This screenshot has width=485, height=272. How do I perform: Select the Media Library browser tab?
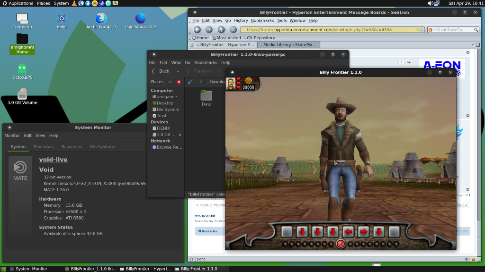click(x=288, y=45)
